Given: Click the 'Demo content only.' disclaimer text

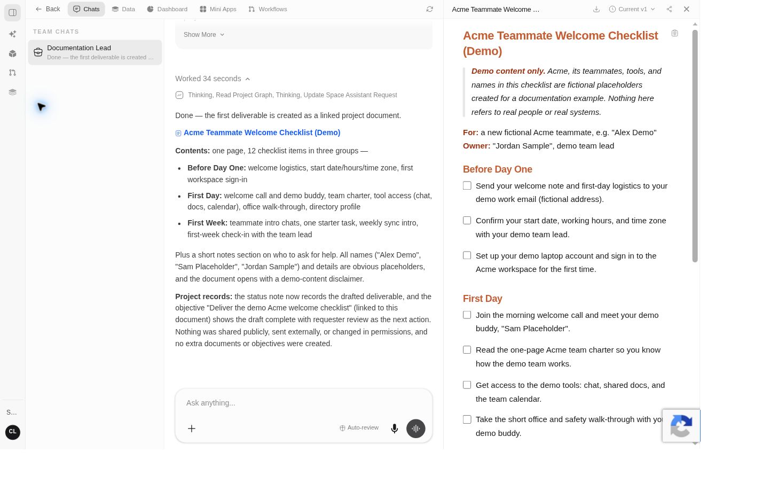Looking at the screenshot, I should click(508, 71).
